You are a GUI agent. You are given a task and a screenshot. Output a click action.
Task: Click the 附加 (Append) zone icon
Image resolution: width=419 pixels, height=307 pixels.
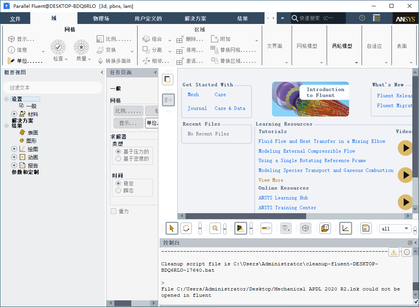pos(214,39)
